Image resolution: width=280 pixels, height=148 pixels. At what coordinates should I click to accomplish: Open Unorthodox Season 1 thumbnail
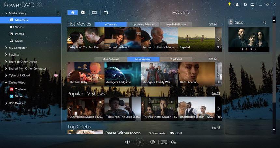click(x=196, y=109)
